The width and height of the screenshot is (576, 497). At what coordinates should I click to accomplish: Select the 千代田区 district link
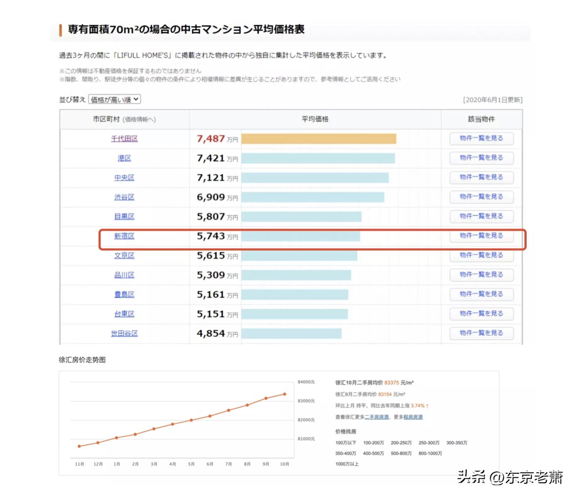124,138
